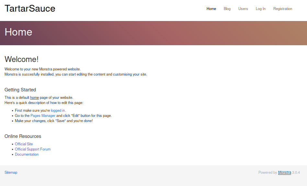Click the "Powered by" footer text
307x186 pixels.
[x=267, y=172]
